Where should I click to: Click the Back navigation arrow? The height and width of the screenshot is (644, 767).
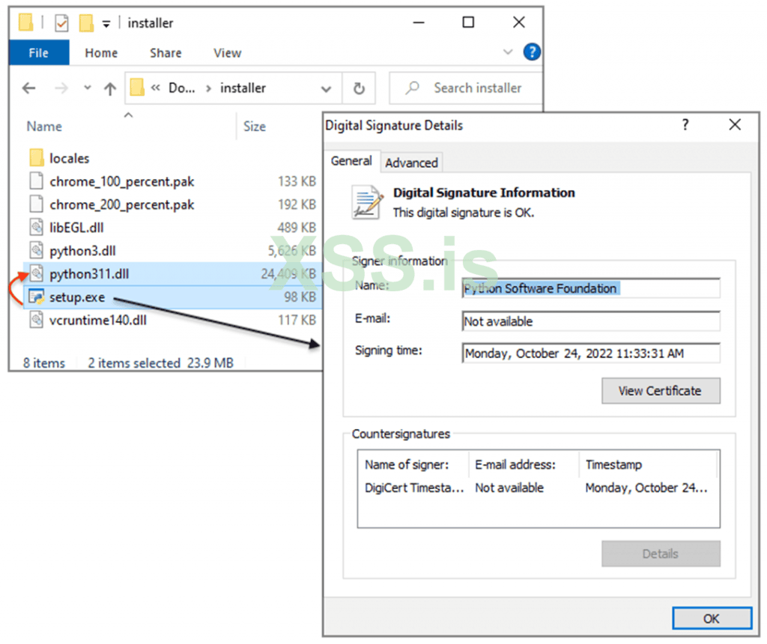tap(29, 88)
